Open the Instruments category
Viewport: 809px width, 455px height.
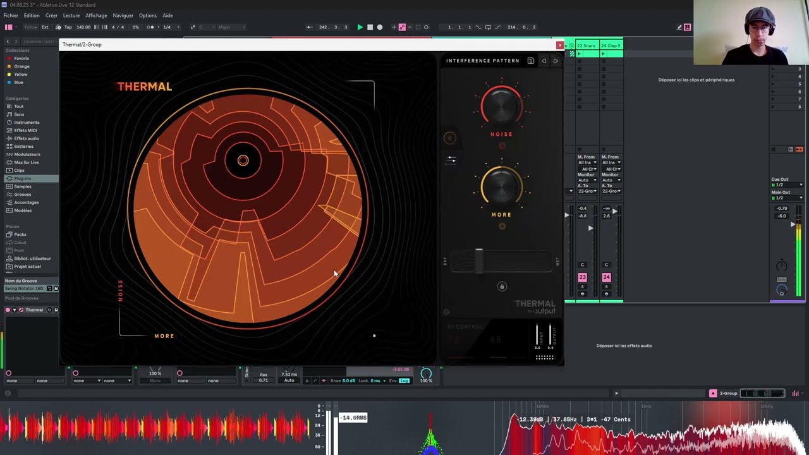click(x=27, y=122)
